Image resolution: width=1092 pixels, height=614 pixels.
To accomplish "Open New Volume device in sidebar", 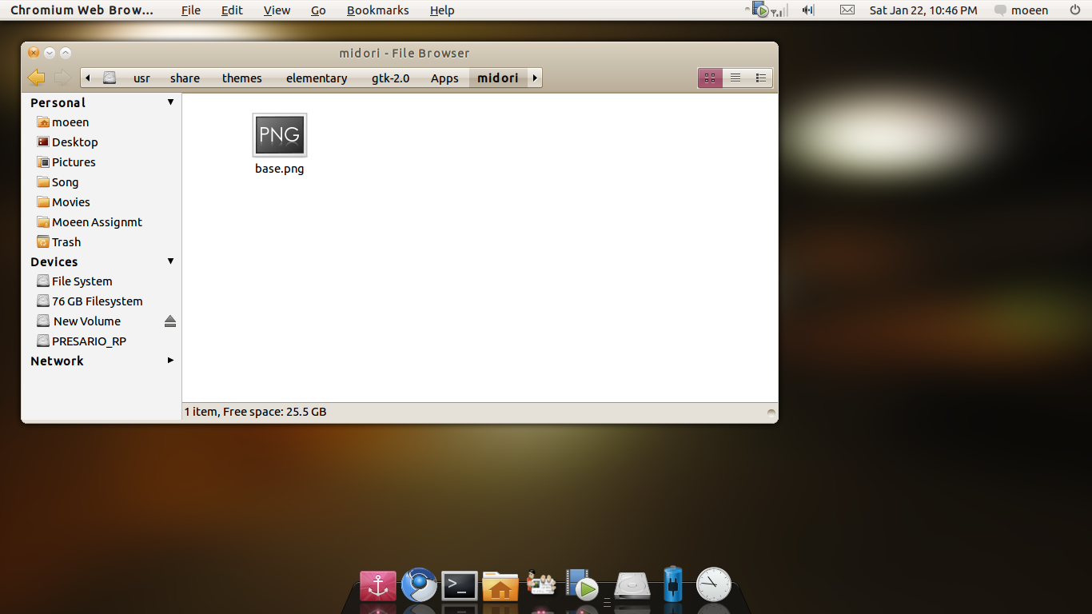I will tap(87, 321).
